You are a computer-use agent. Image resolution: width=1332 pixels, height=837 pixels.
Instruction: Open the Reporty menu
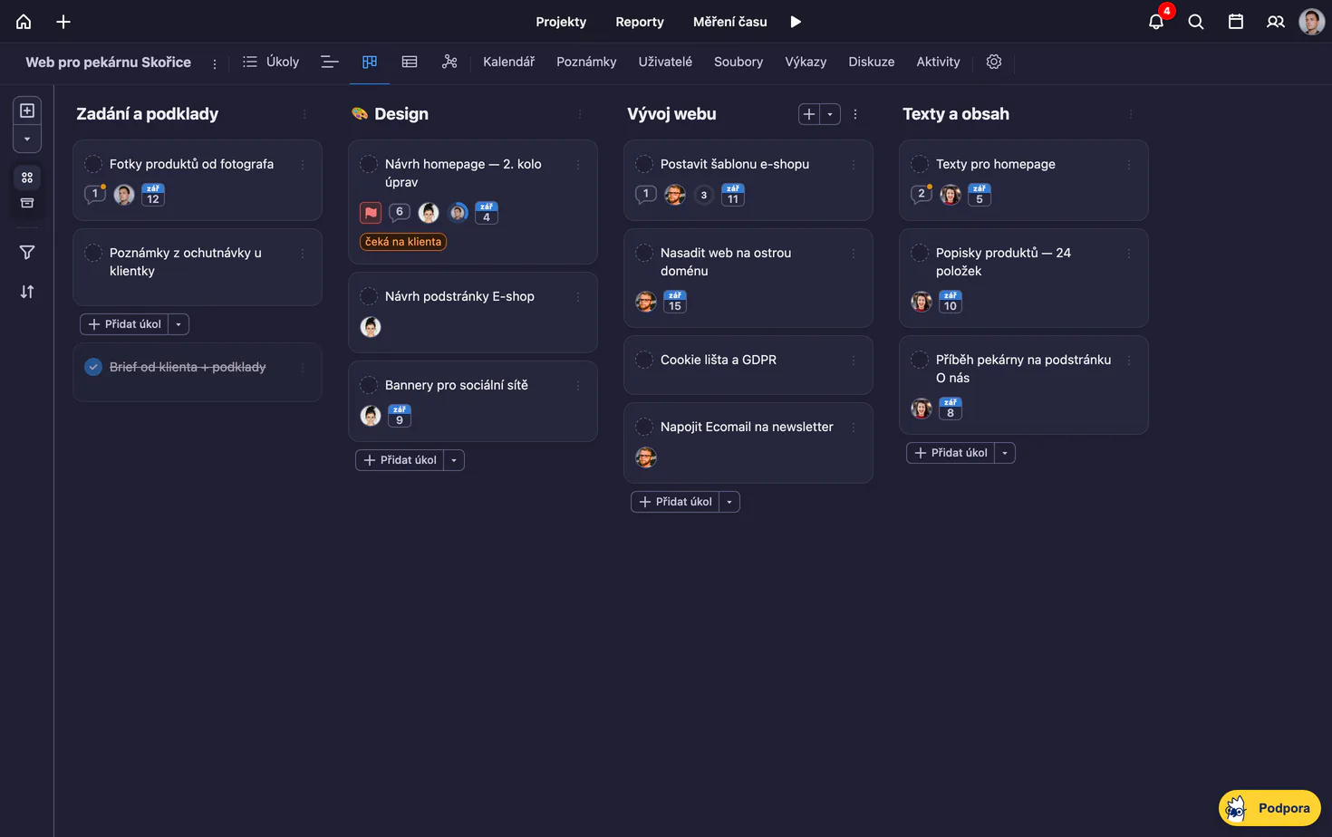tap(640, 22)
